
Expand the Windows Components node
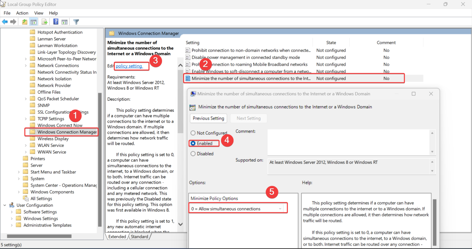19,192
